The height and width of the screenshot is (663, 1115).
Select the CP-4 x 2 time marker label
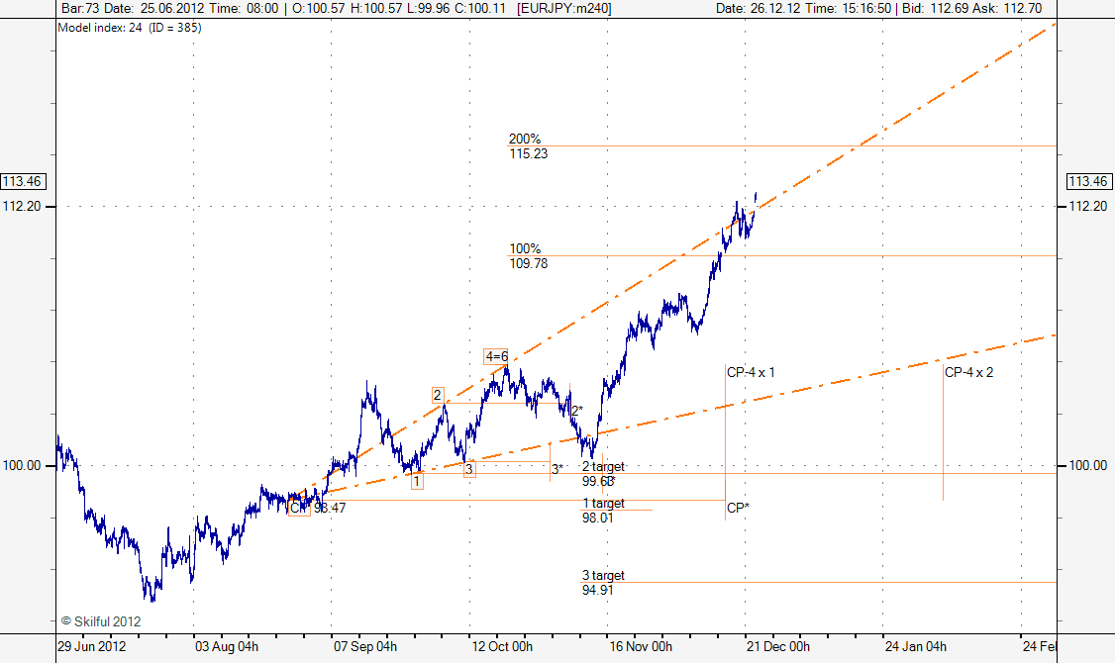pos(968,373)
